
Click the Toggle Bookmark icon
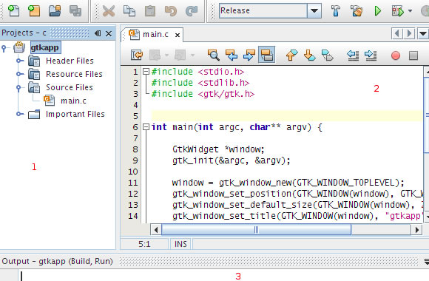pyautogui.click(x=328, y=55)
